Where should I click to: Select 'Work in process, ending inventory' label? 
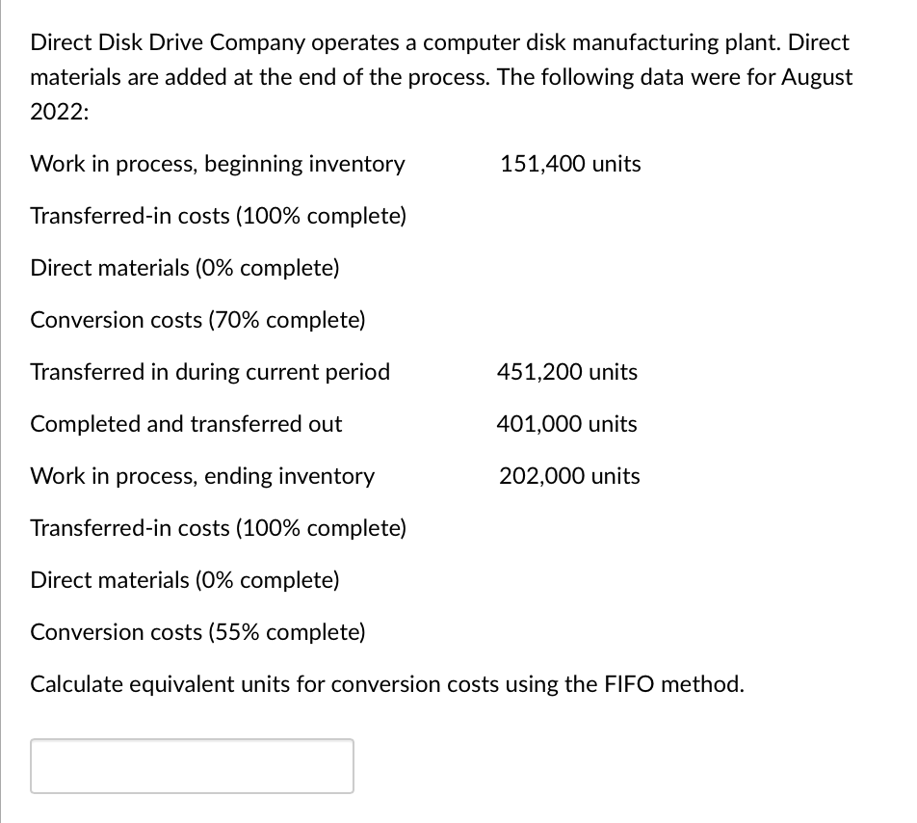coord(202,476)
